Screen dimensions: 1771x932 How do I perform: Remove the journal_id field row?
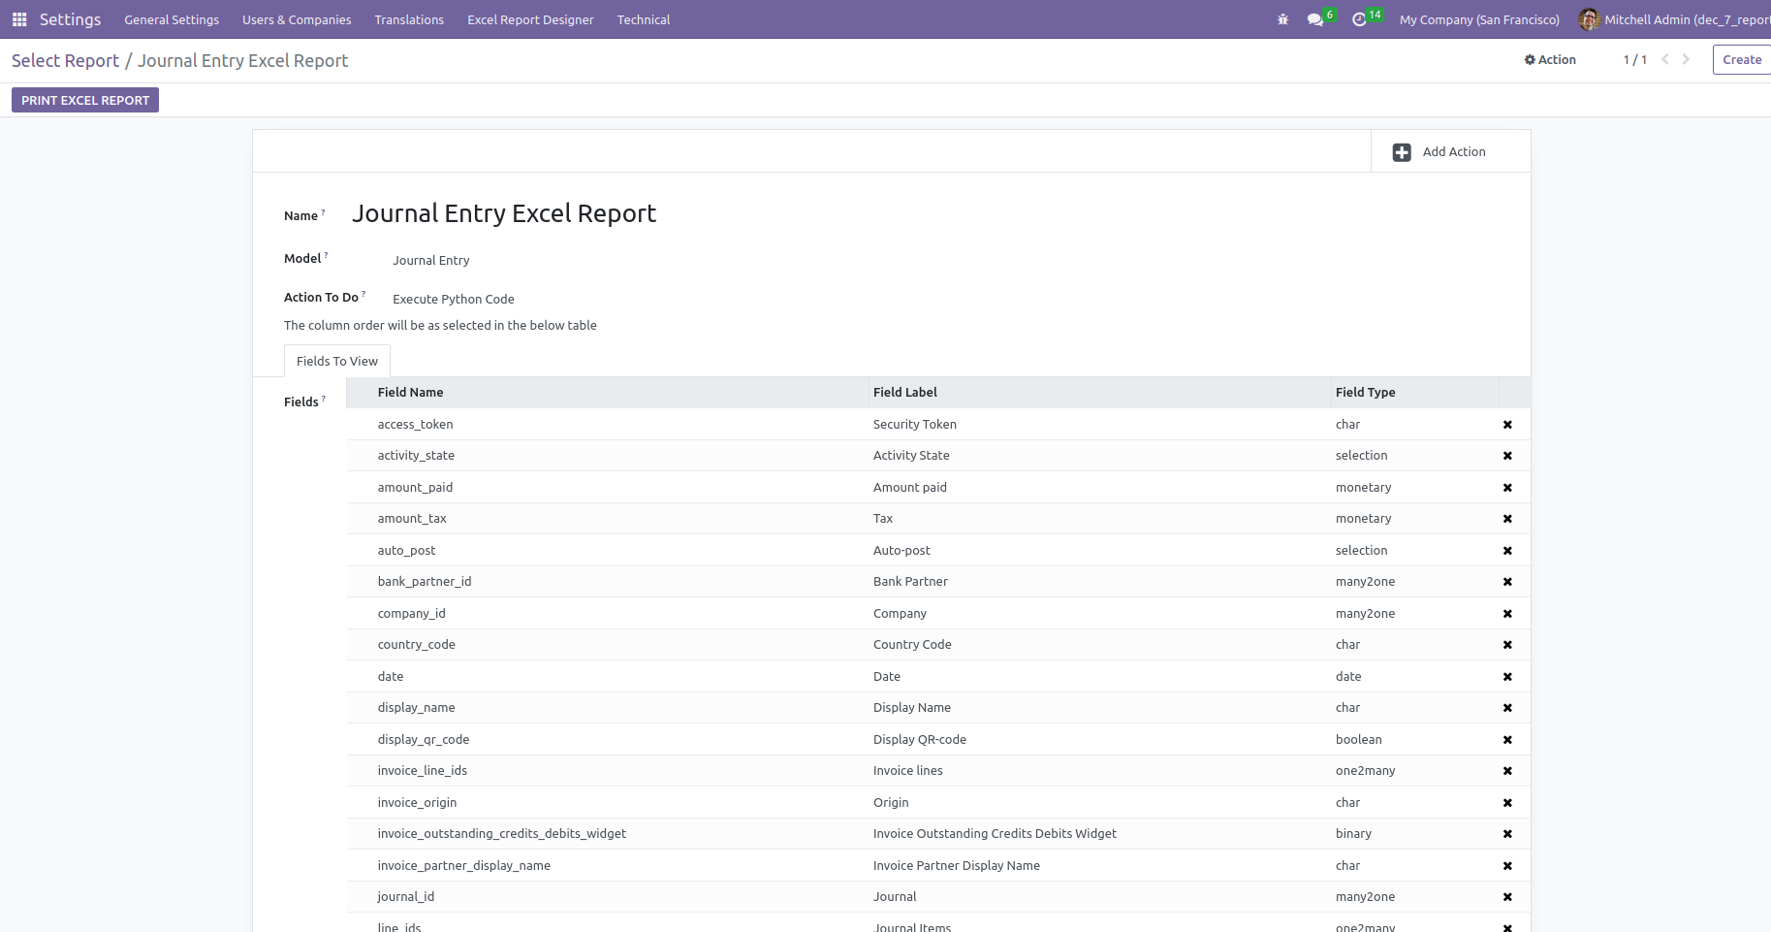point(1507,897)
